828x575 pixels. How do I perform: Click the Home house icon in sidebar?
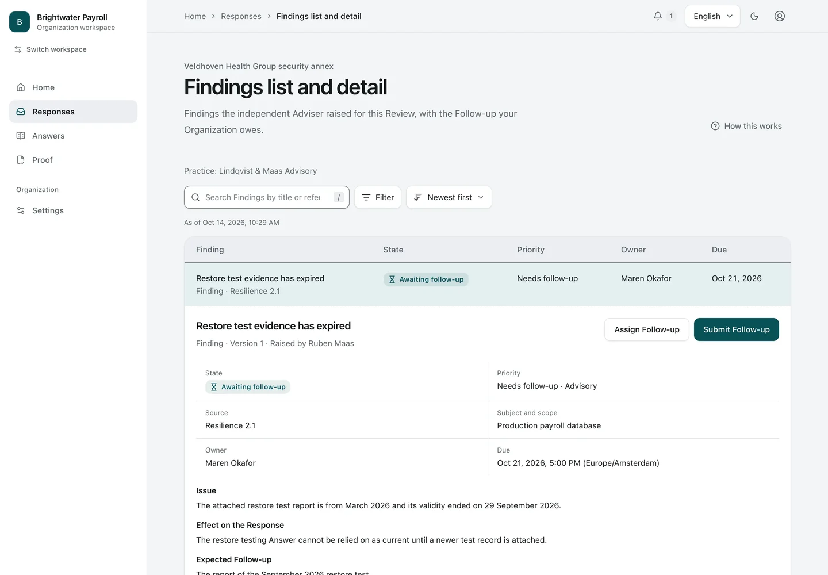click(x=21, y=87)
